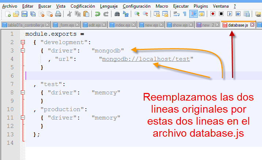Close the tabla01s_controller.js tab
The image size is (262, 160).
tap(48, 25)
